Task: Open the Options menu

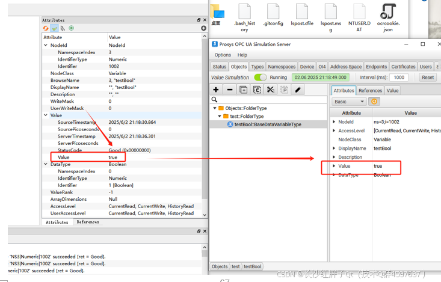Action: [x=223, y=55]
